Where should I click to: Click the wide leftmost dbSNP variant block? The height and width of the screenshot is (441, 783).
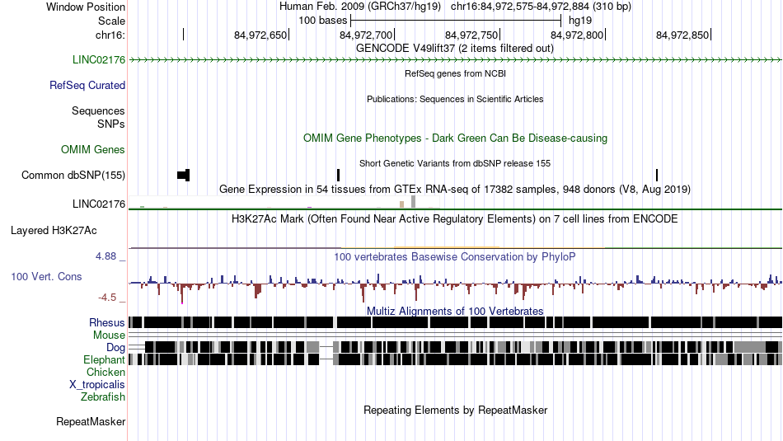point(183,176)
